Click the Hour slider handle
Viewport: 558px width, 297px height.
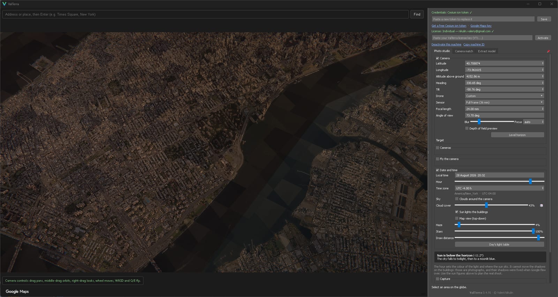click(x=530, y=181)
